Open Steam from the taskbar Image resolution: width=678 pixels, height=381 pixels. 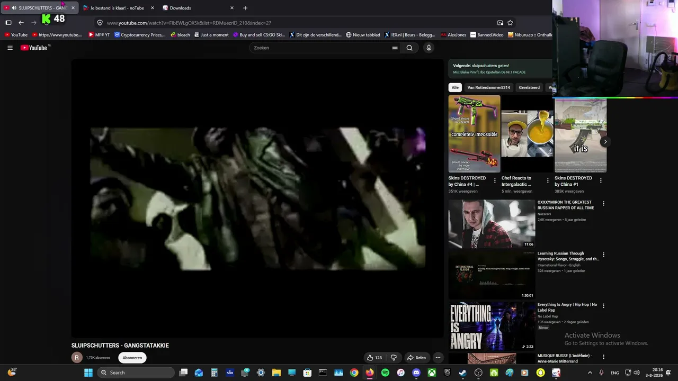click(x=462, y=373)
